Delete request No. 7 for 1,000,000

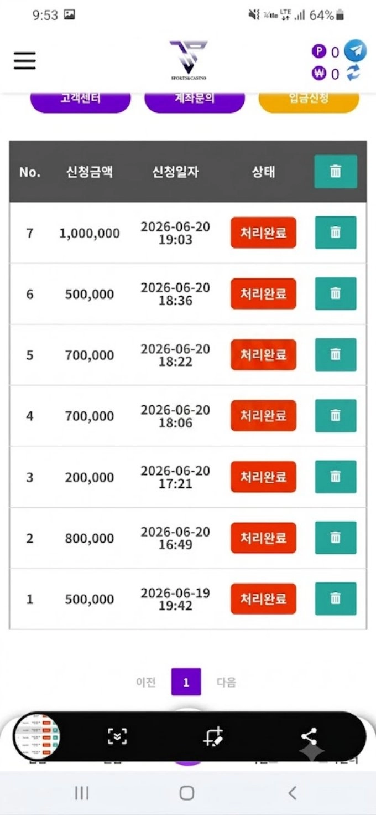tap(336, 233)
